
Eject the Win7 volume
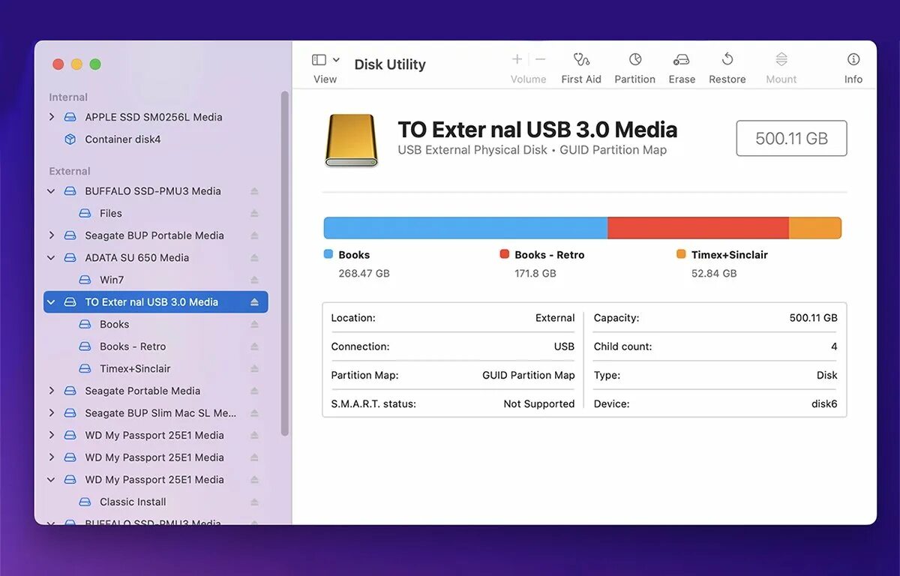tap(254, 280)
